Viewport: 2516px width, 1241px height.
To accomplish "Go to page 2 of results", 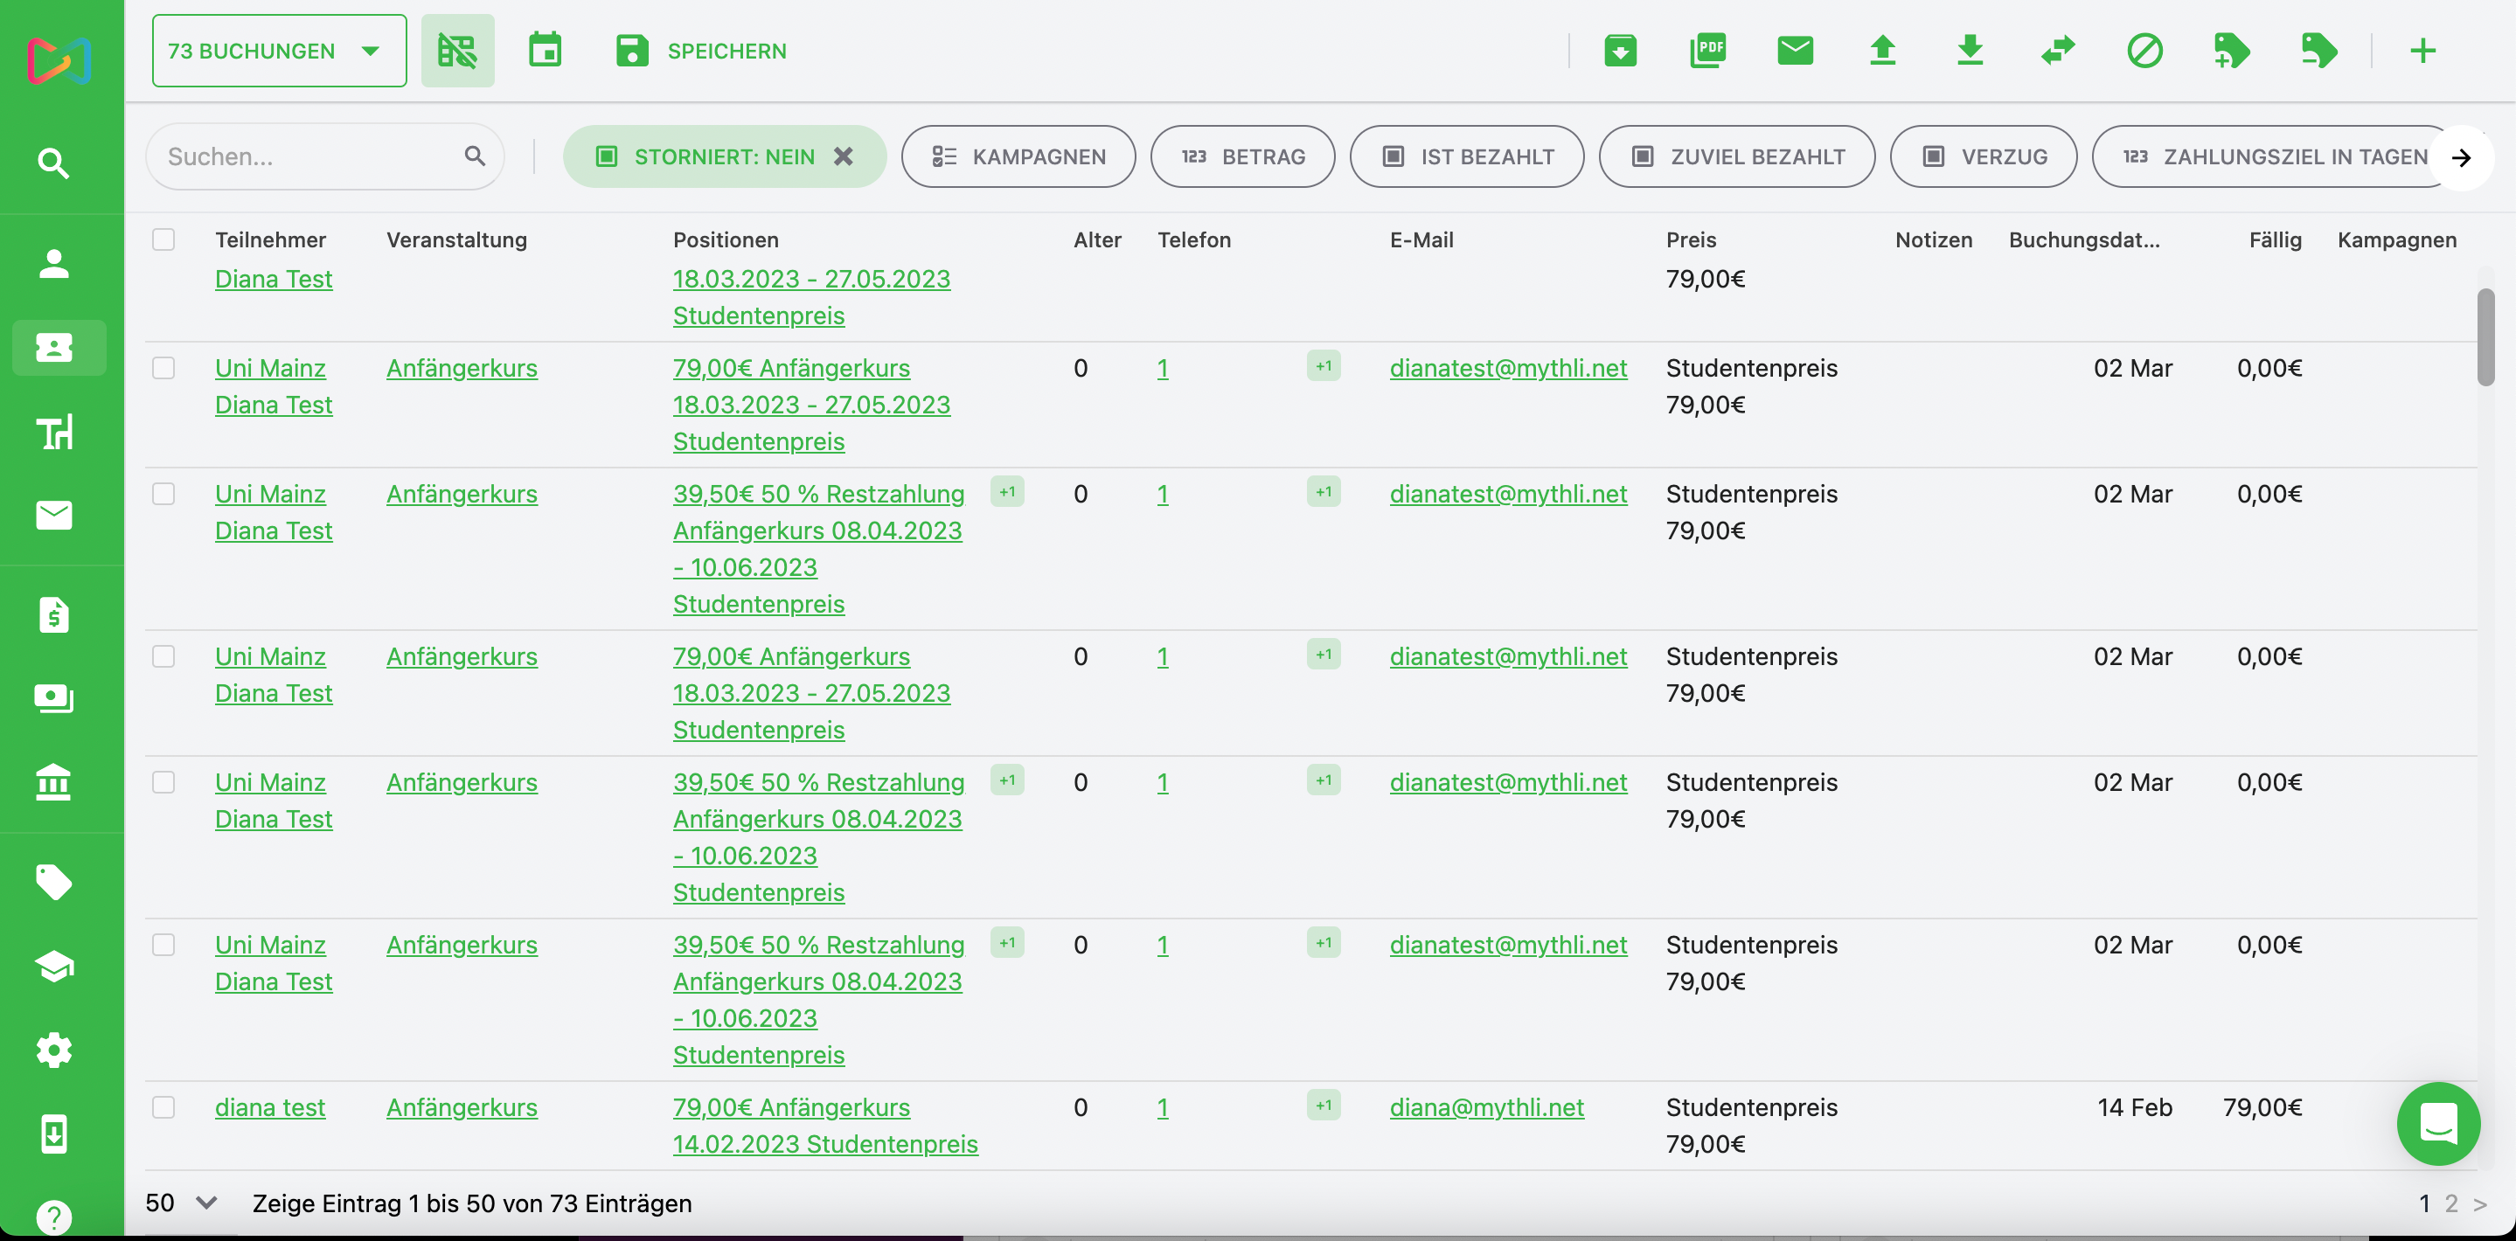I will coord(2452,1204).
